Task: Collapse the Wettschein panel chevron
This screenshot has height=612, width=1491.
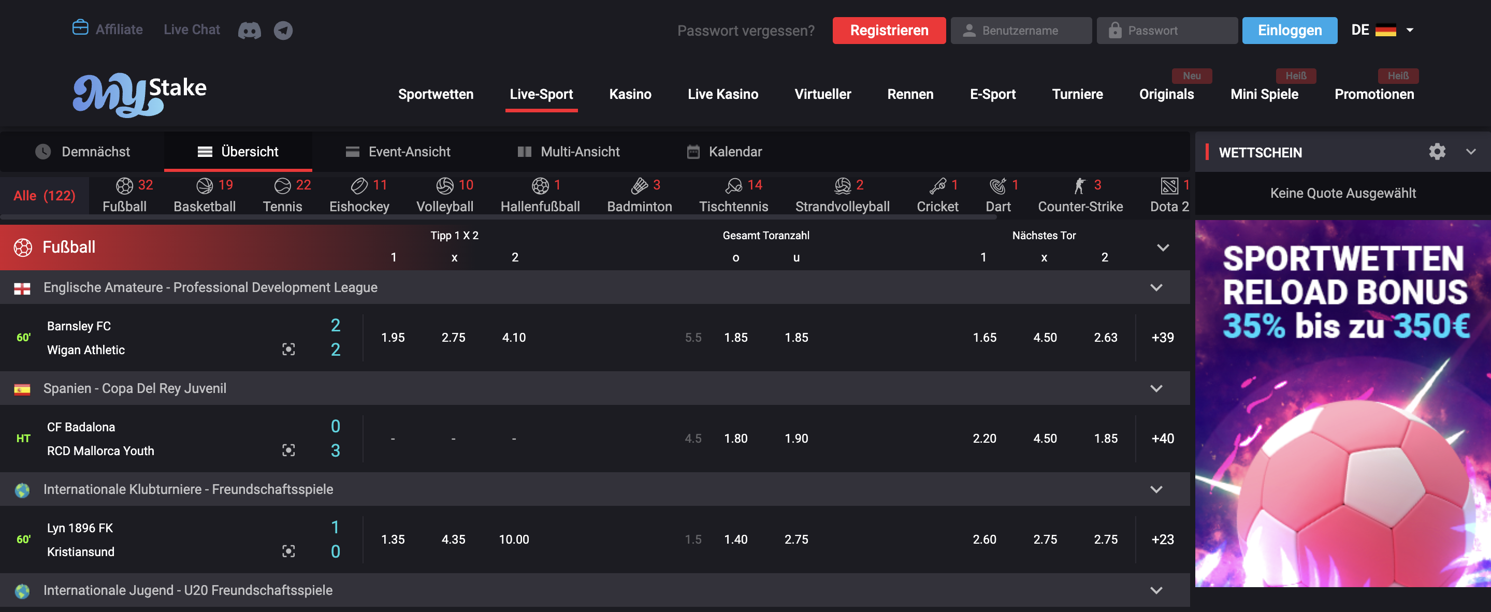Action: point(1470,152)
